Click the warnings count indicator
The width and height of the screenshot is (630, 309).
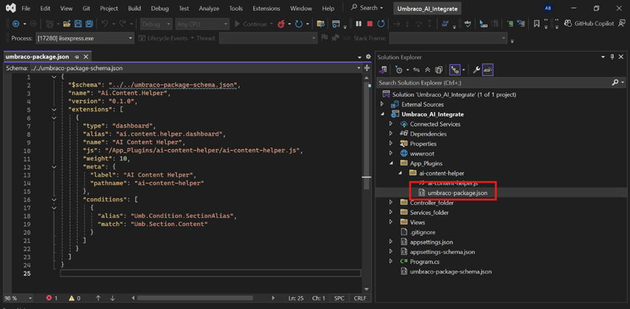click(x=75, y=298)
